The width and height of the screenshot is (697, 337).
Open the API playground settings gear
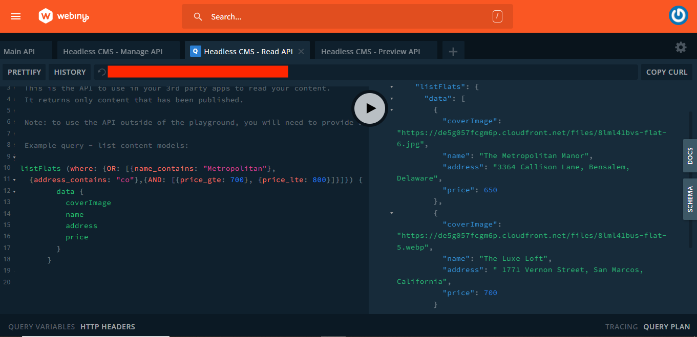pyautogui.click(x=681, y=47)
